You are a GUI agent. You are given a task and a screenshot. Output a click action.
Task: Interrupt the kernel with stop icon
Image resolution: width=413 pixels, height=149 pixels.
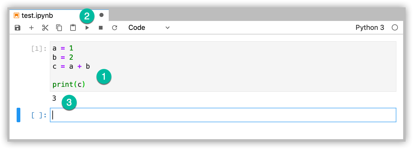pos(100,28)
